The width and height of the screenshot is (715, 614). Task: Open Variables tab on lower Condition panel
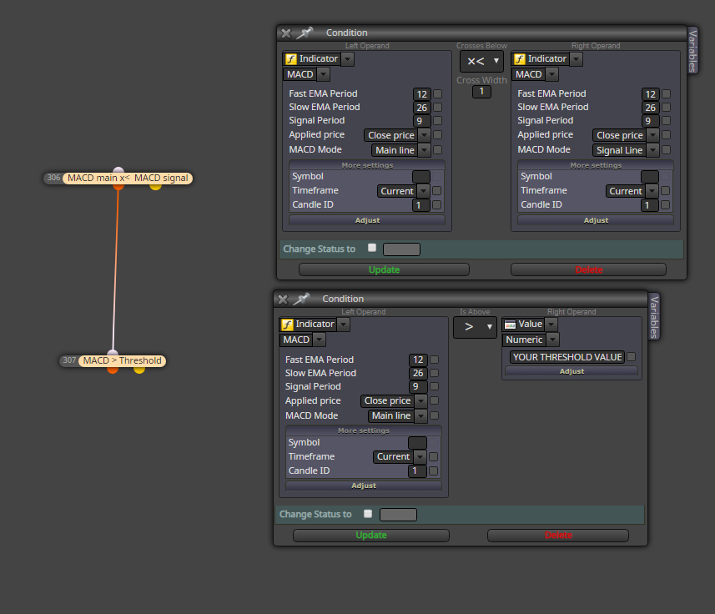[x=654, y=316]
